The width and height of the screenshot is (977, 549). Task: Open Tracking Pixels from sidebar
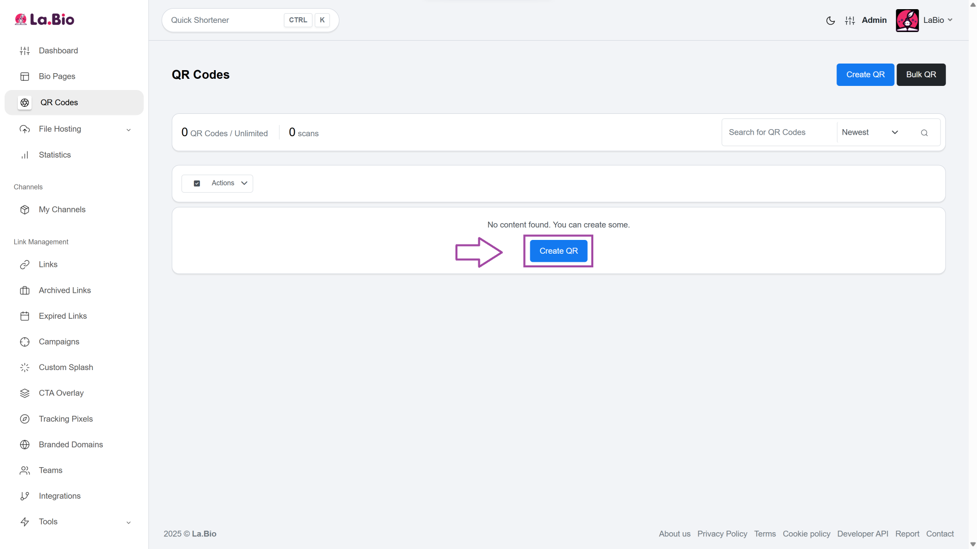pyautogui.click(x=66, y=419)
